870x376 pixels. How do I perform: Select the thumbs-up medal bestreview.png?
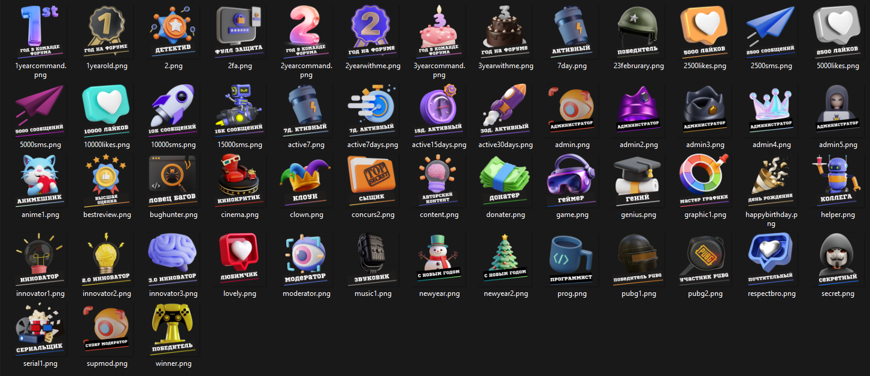coord(107,181)
